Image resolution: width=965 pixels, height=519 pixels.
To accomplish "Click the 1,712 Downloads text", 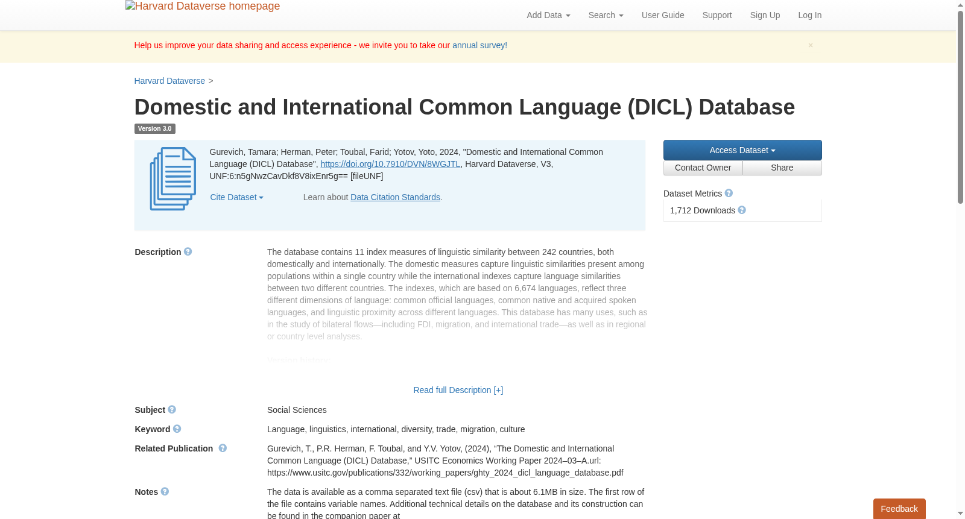I will tap(703, 210).
